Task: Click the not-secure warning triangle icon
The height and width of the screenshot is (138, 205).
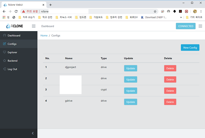Action: tap(24, 11)
